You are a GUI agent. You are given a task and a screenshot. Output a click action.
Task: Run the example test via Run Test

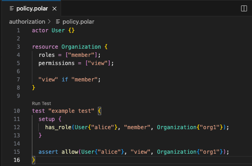click(41, 103)
